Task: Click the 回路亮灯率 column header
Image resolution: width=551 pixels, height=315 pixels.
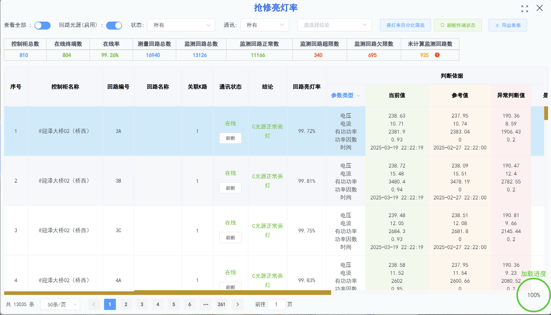Action: [x=307, y=87]
